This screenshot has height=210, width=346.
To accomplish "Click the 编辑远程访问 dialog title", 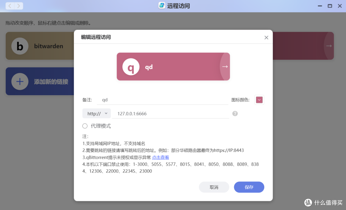I will [96, 37].
